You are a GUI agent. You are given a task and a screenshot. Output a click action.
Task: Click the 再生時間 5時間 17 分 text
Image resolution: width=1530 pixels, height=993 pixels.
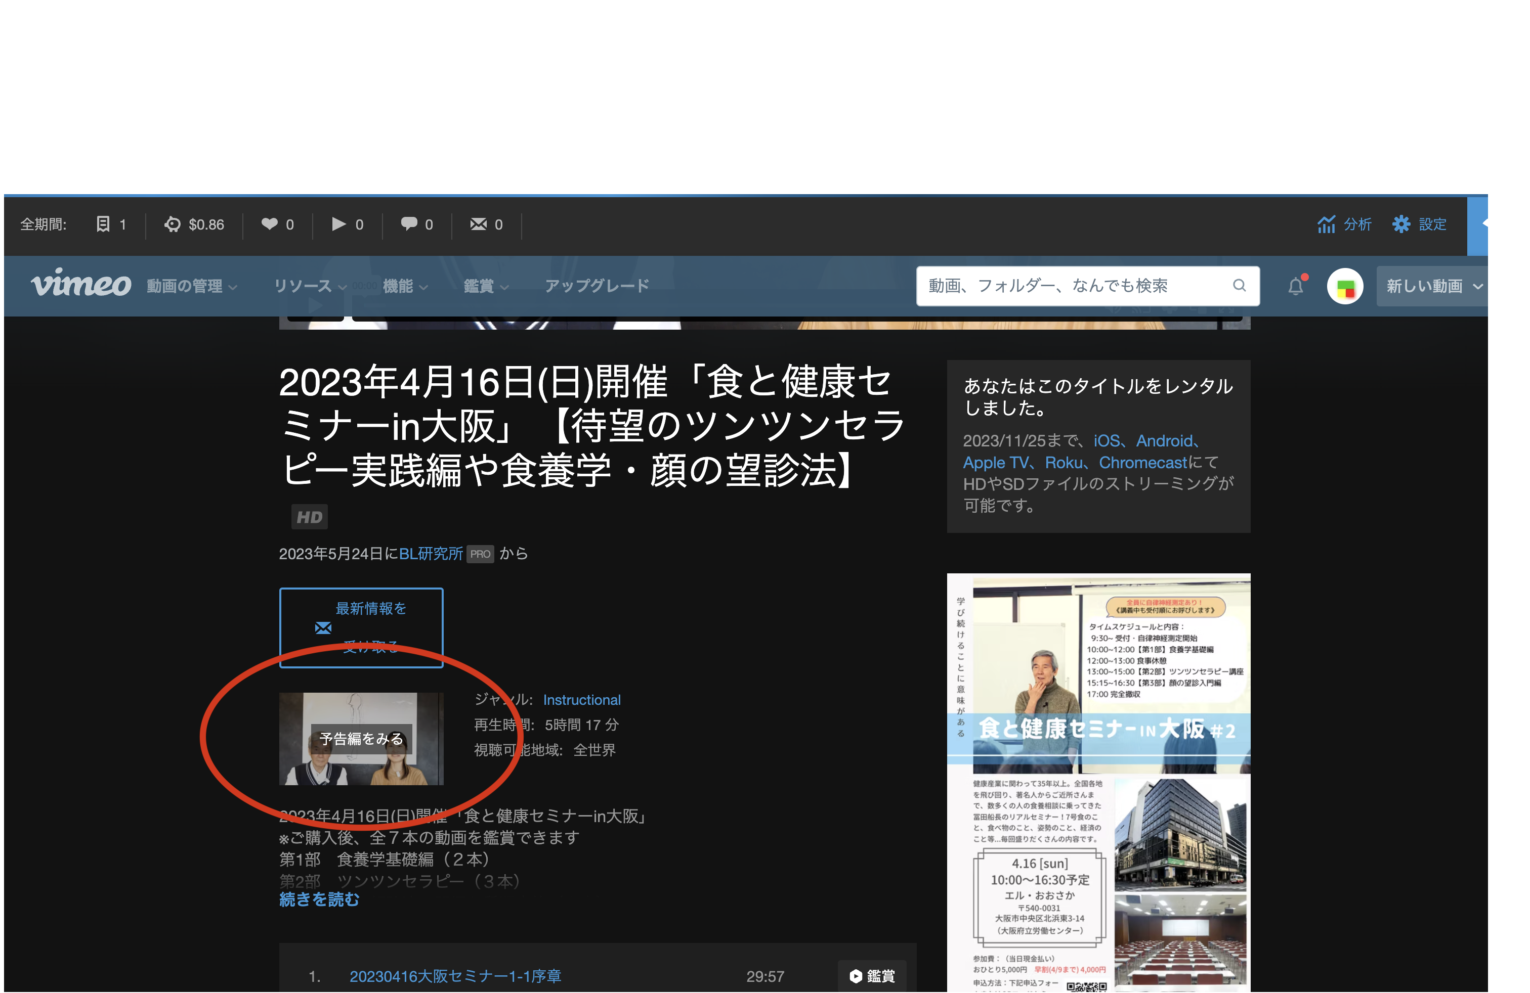point(546,725)
